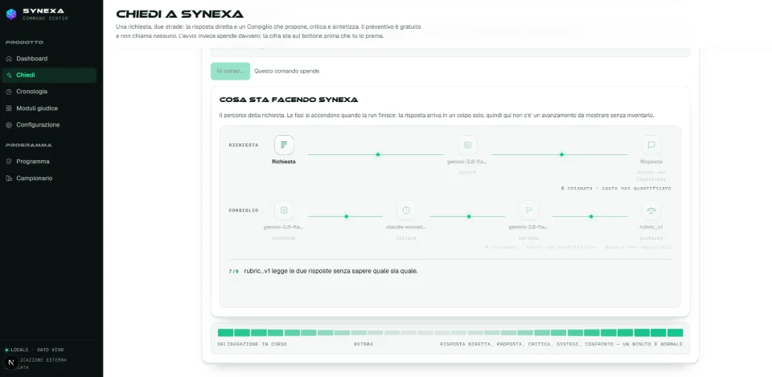Screen dimensions: 772x377
Task: Click the "Chiedi a Synexa" page title
Action: point(179,14)
